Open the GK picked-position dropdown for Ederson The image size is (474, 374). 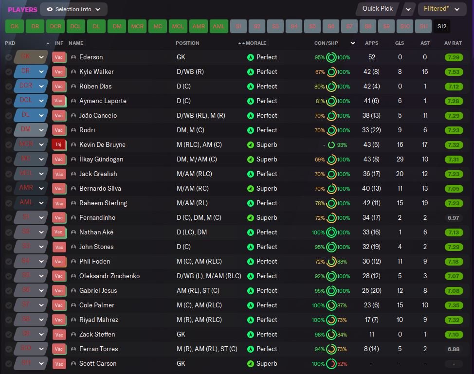pyautogui.click(x=31, y=57)
